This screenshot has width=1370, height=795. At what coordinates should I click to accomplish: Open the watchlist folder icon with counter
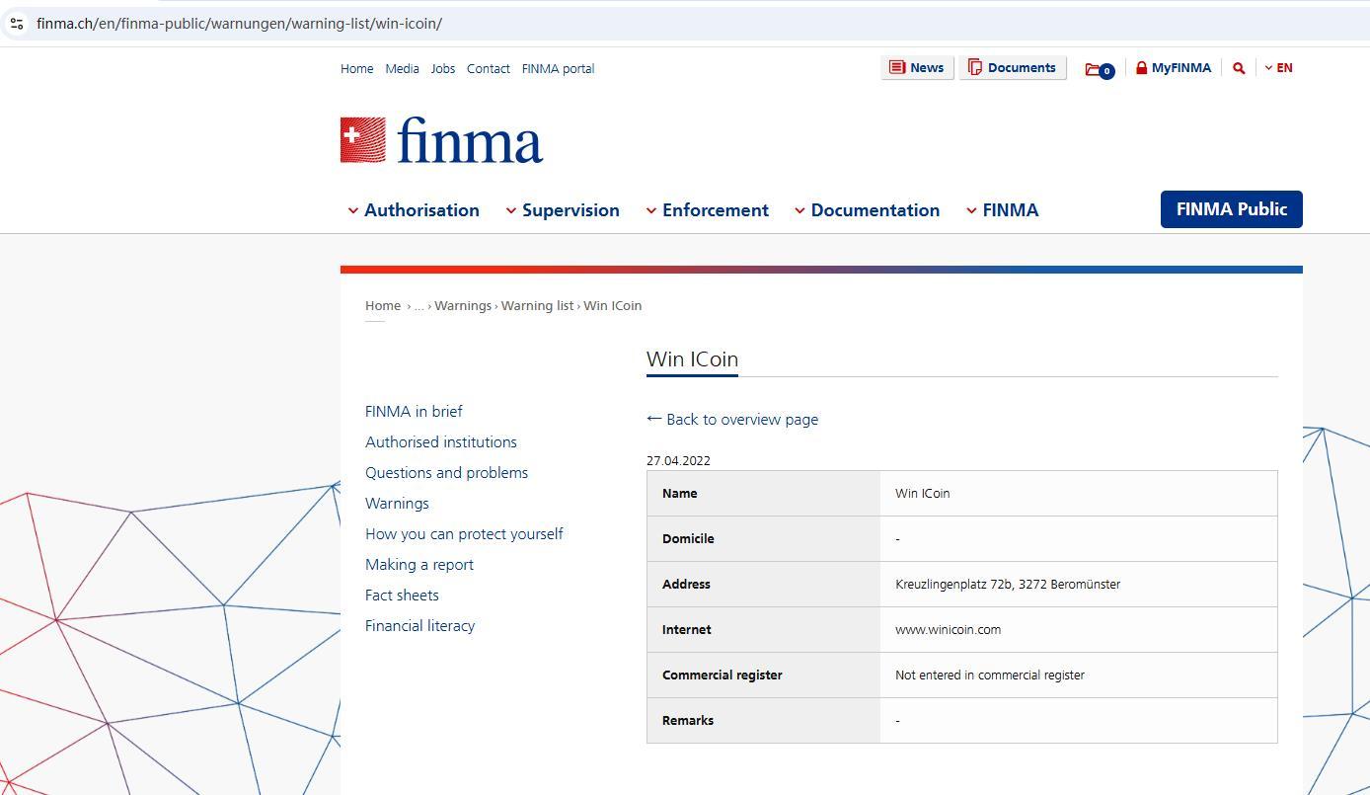pos(1099,69)
